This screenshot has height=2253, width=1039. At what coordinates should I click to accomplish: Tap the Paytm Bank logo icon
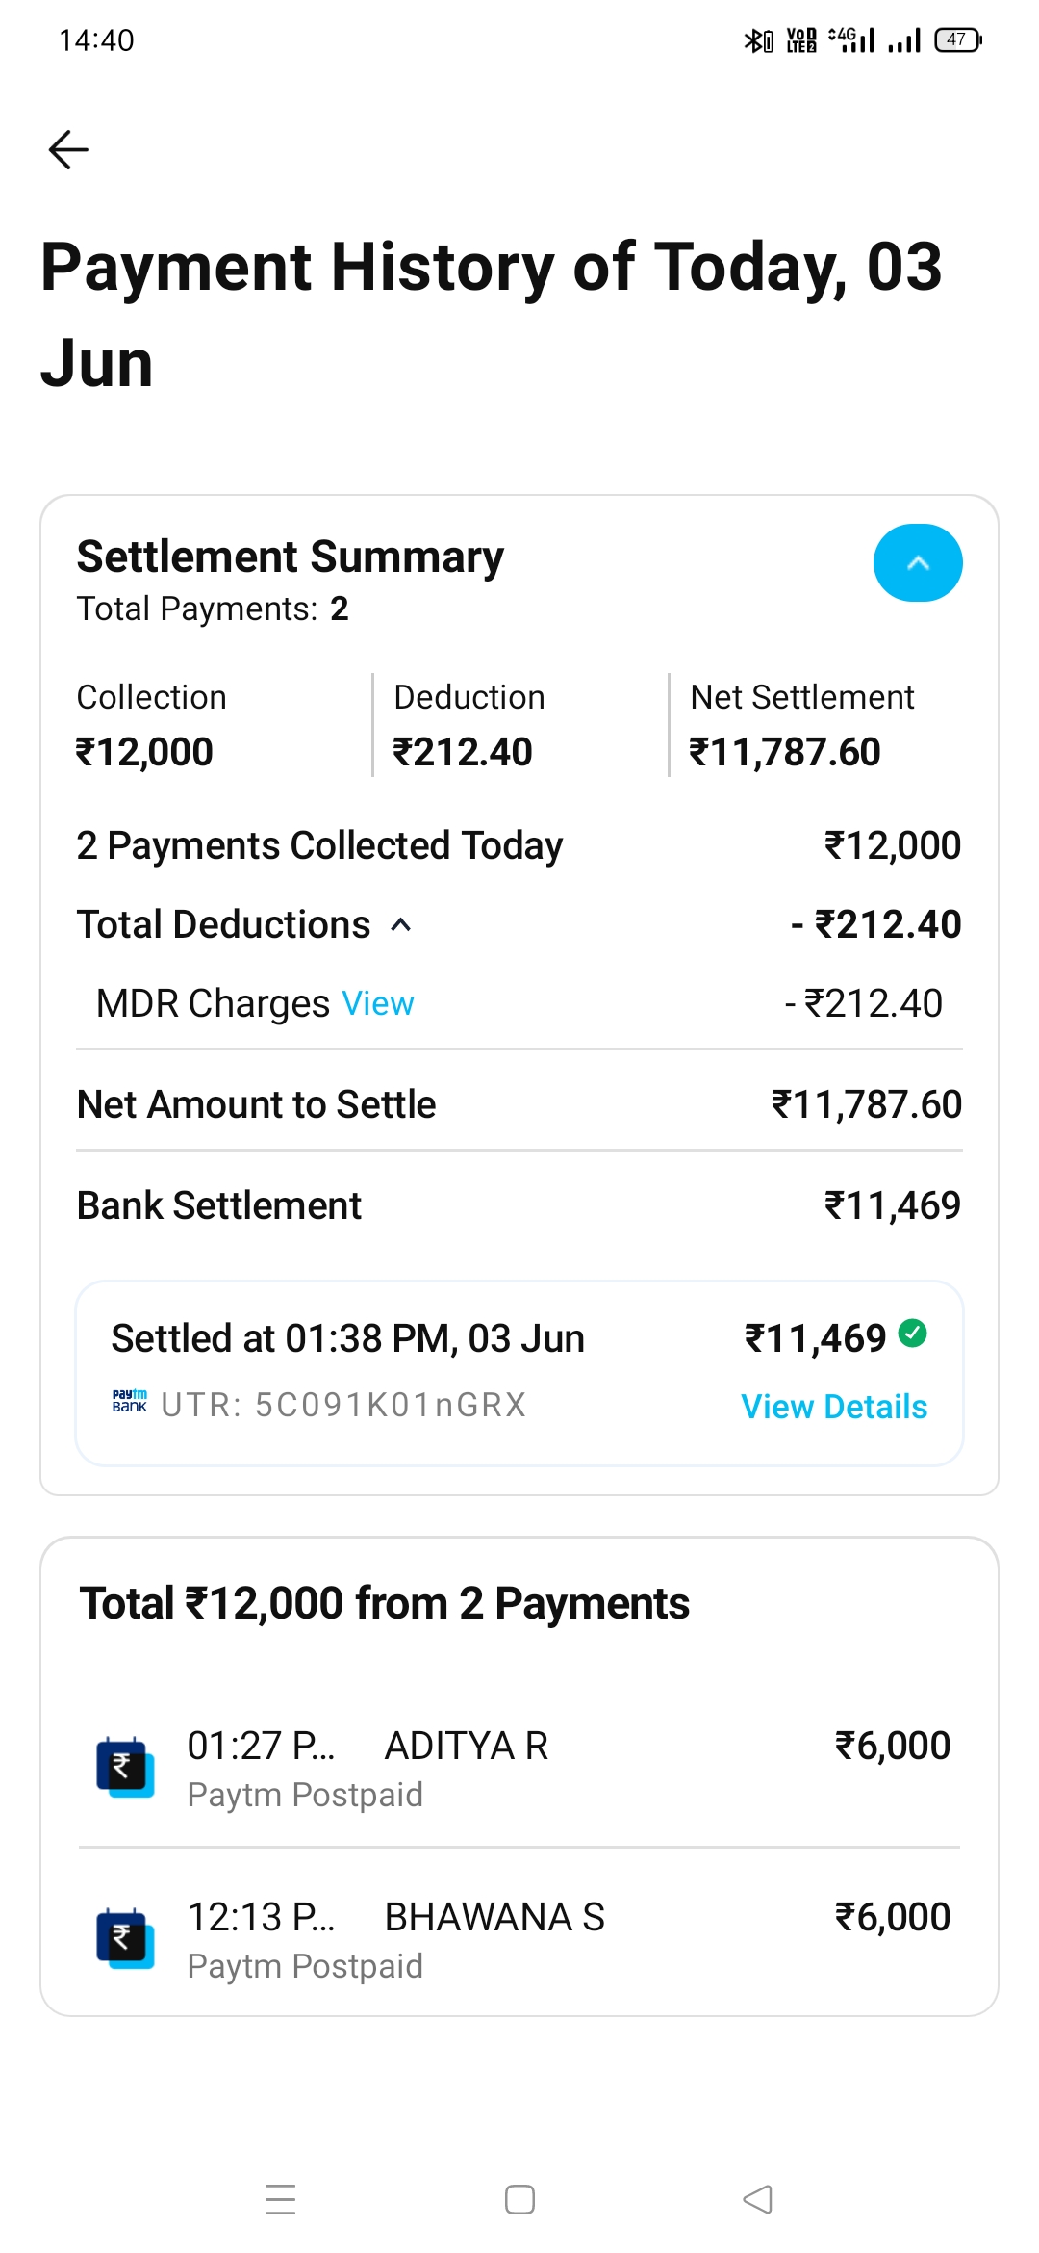[130, 1401]
